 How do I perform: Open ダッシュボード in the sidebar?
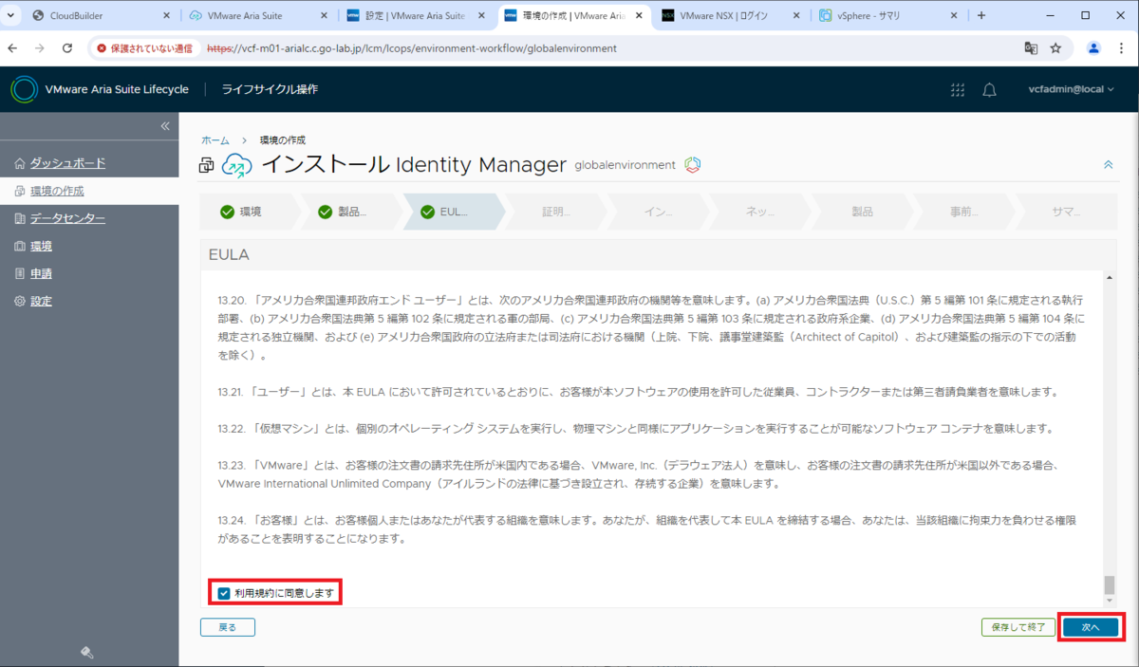(67, 163)
